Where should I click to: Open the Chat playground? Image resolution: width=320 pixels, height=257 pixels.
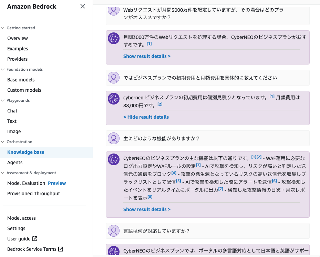point(12,111)
